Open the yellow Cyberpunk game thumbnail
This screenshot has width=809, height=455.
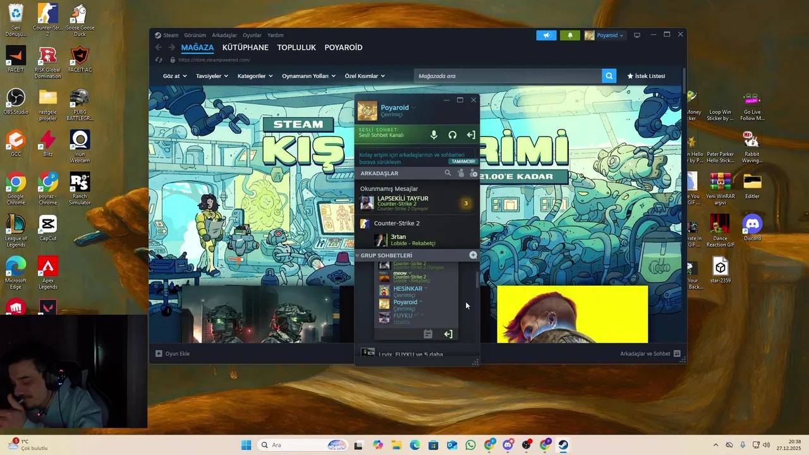point(572,314)
